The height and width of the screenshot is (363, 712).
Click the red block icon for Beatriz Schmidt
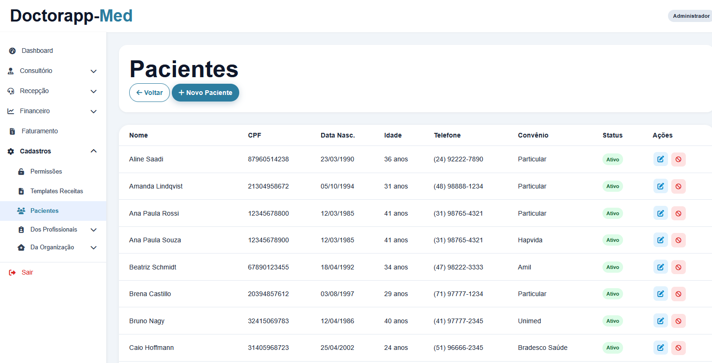coord(678,267)
